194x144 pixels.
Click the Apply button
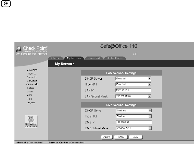(107, 137)
